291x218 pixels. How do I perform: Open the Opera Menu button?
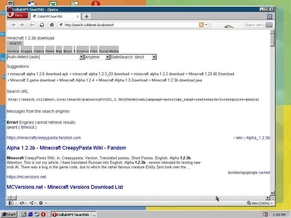[18, 15]
